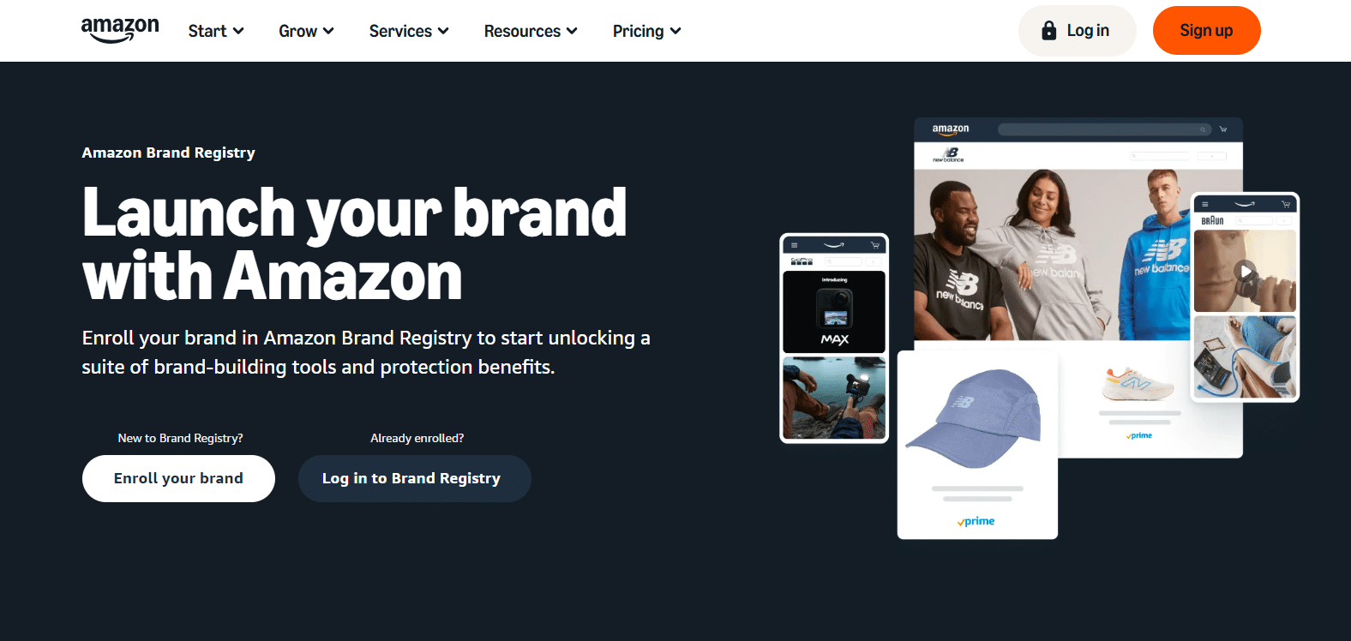Viewport: 1351px width, 641px height.
Task: Play the Braun video thumbnail
Action: [1246, 272]
